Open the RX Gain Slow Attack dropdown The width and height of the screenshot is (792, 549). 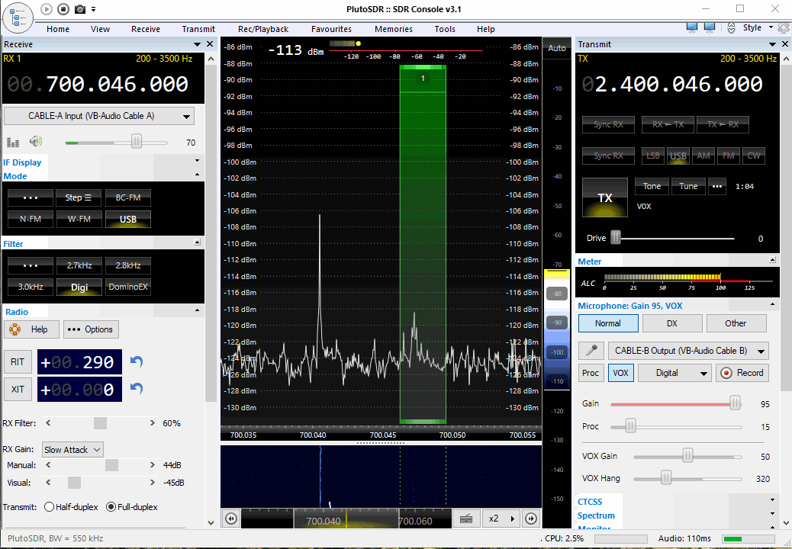tap(72, 450)
